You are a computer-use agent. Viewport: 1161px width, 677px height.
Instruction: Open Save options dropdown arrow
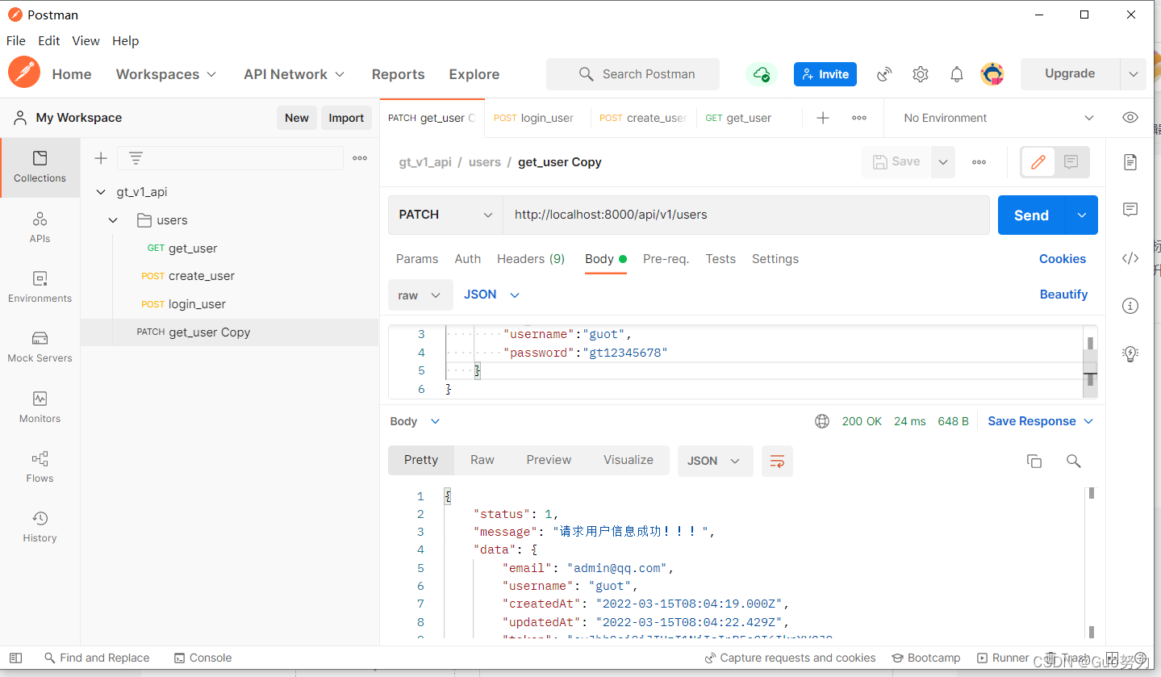(943, 162)
